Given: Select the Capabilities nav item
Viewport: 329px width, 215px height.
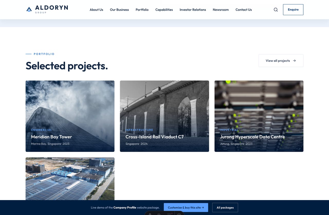Looking at the screenshot, I should 164,10.
